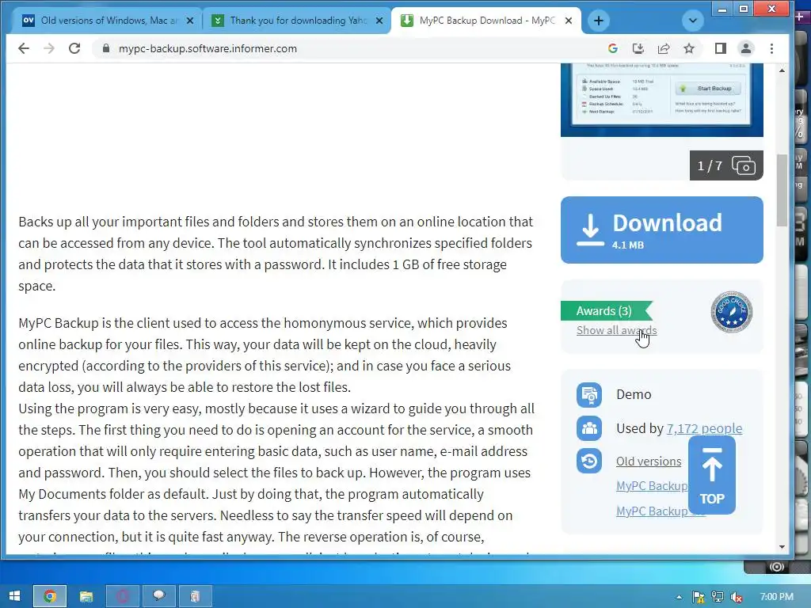This screenshot has width=811, height=608.
Task: Click the Good Choice award badge
Action: coord(731,312)
